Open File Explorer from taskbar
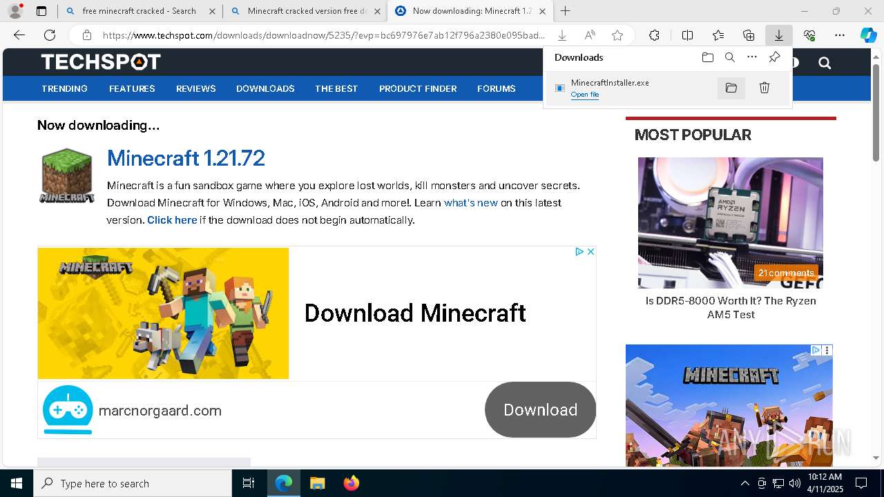This screenshot has width=884, height=497. (317, 483)
